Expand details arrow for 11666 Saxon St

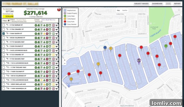tap(57, 34)
